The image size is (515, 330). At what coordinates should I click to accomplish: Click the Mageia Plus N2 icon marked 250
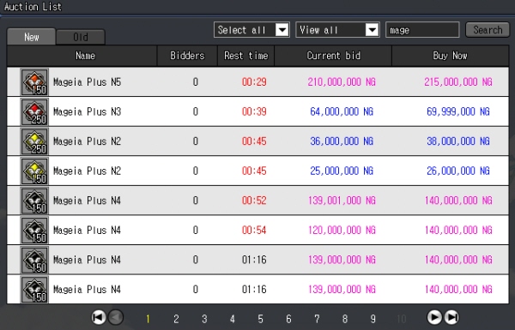[x=34, y=141]
